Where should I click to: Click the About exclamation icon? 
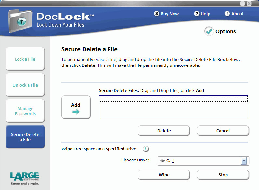tap(227, 14)
